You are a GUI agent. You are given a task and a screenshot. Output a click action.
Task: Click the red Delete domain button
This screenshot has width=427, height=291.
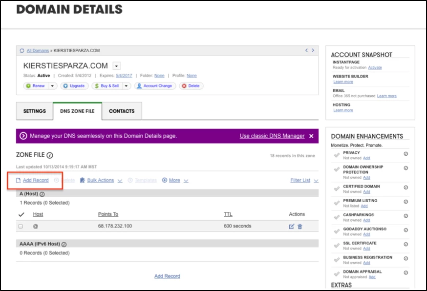[x=191, y=86]
